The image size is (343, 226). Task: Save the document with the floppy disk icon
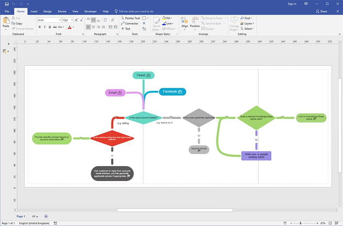pos(7,4)
